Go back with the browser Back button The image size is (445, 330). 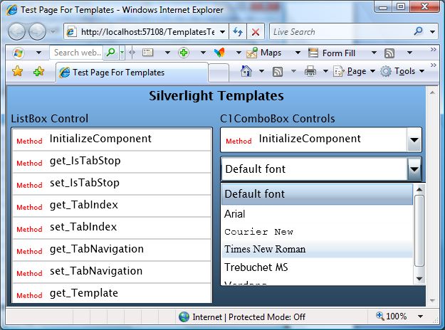click(x=16, y=31)
